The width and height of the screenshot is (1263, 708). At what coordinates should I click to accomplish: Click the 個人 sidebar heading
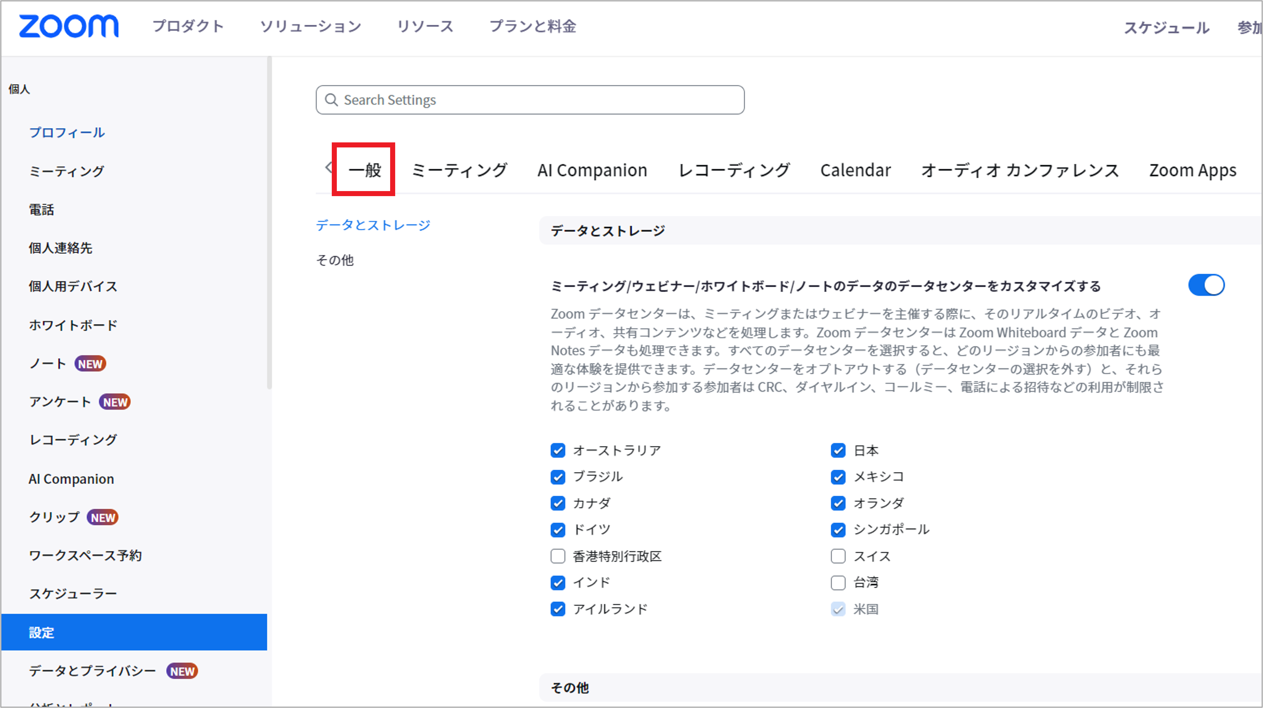pos(19,89)
